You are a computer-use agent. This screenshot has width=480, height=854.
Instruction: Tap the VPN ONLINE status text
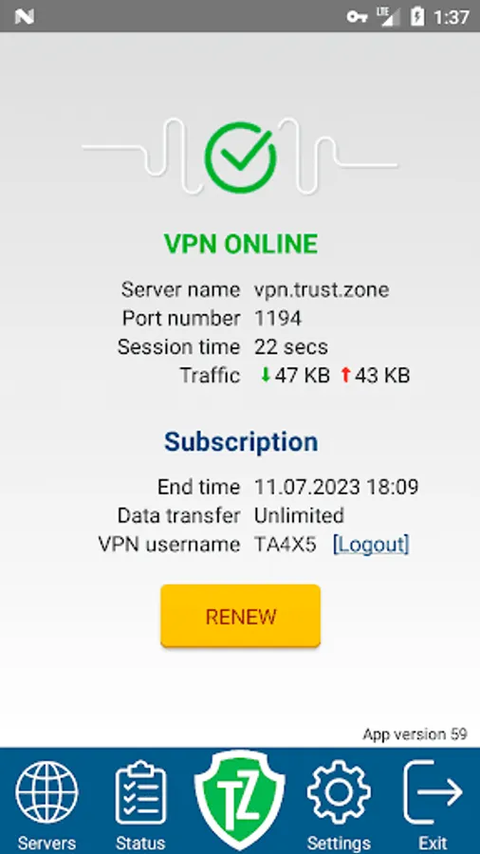(x=241, y=244)
